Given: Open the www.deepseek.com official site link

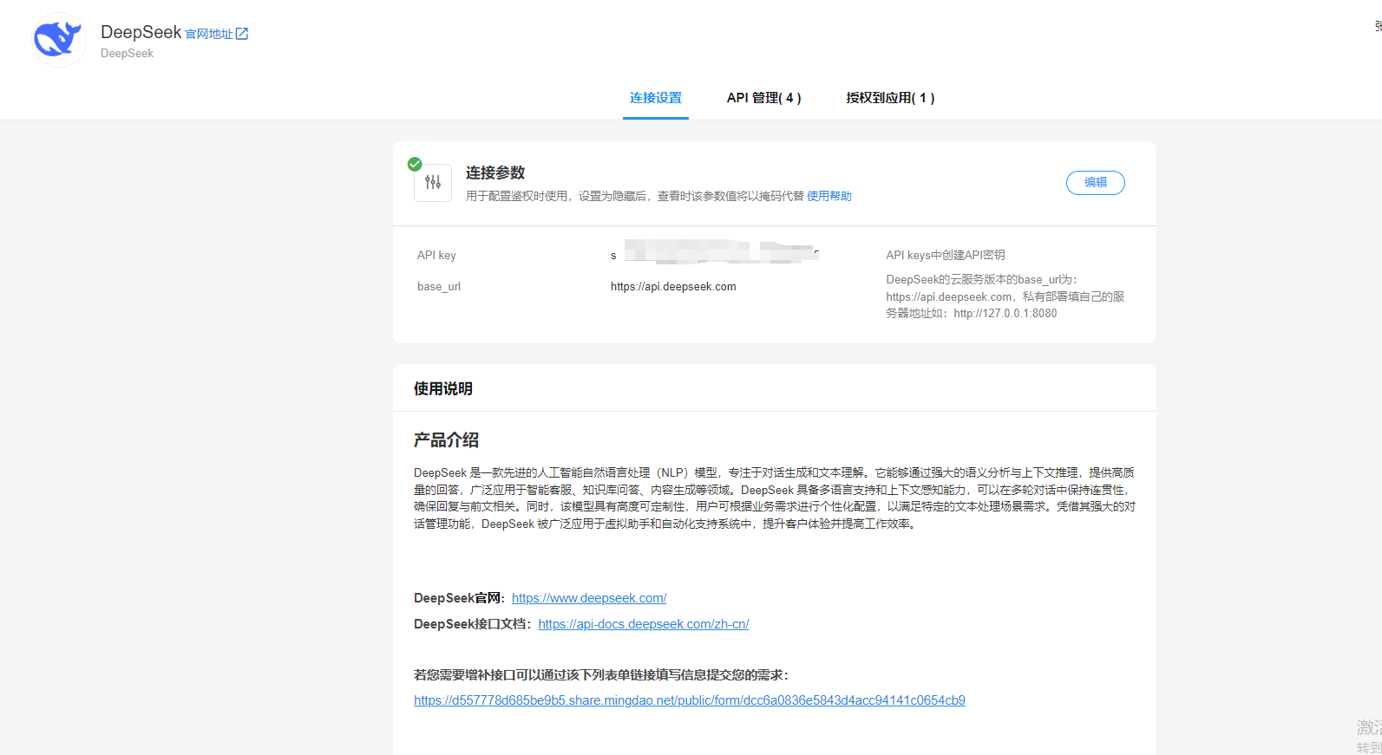Looking at the screenshot, I should tap(588, 598).
